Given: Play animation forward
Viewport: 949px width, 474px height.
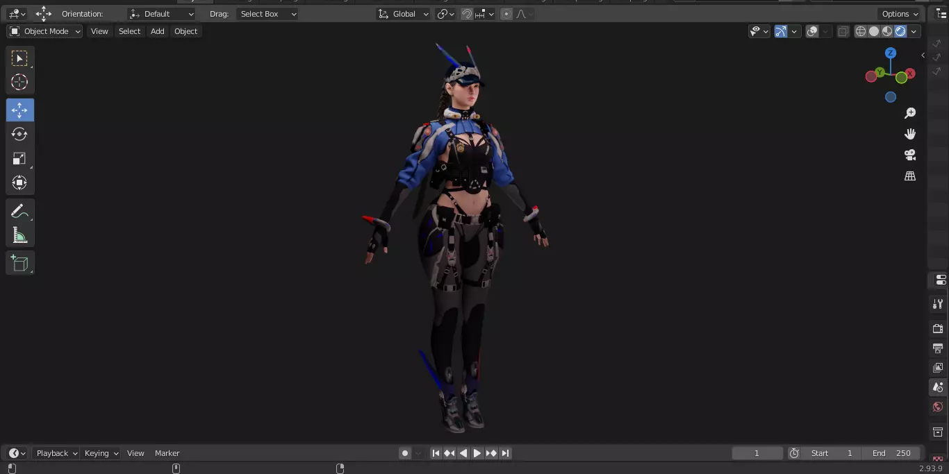Looking at the screenshot, I should 477,453.
